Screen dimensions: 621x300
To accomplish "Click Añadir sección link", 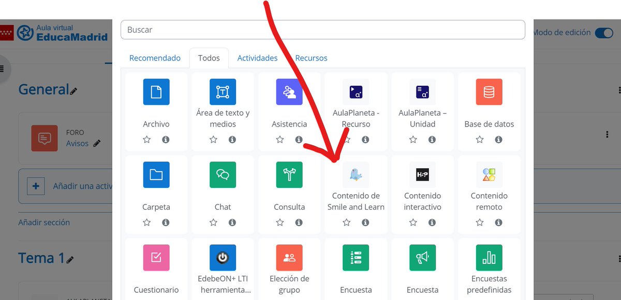I will coord(44,223).
